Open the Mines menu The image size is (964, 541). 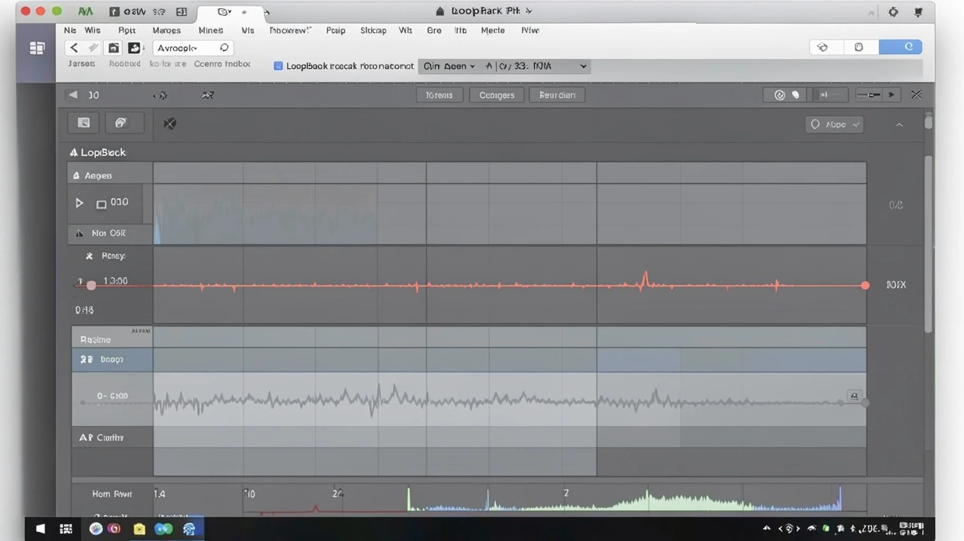pyautogui.click(x=210, y=30)
